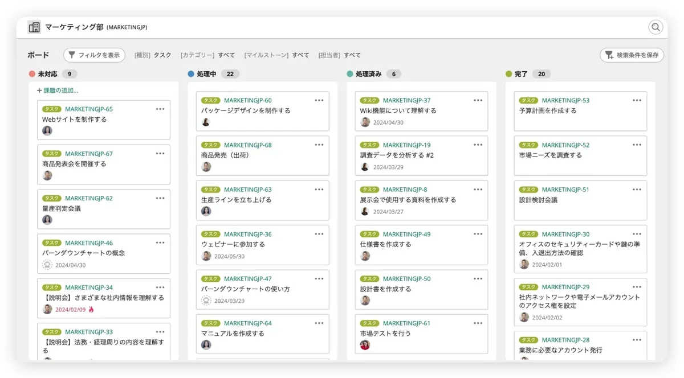Screen dimensions: 684x378
Task: Click the フィルタを表示 button
Action: tap(94, 55)
